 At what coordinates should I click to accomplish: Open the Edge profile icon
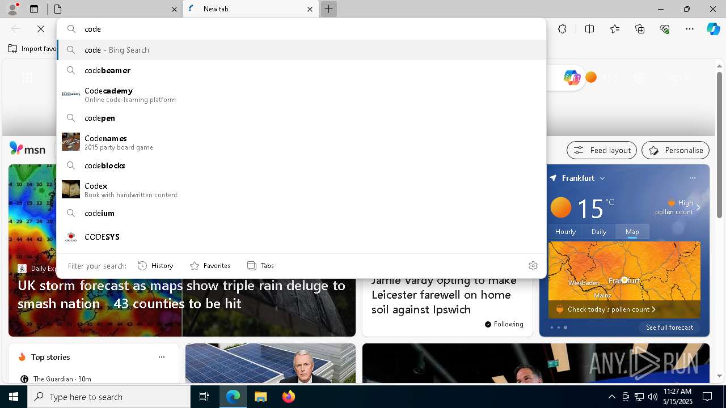(x=12, y=9)
